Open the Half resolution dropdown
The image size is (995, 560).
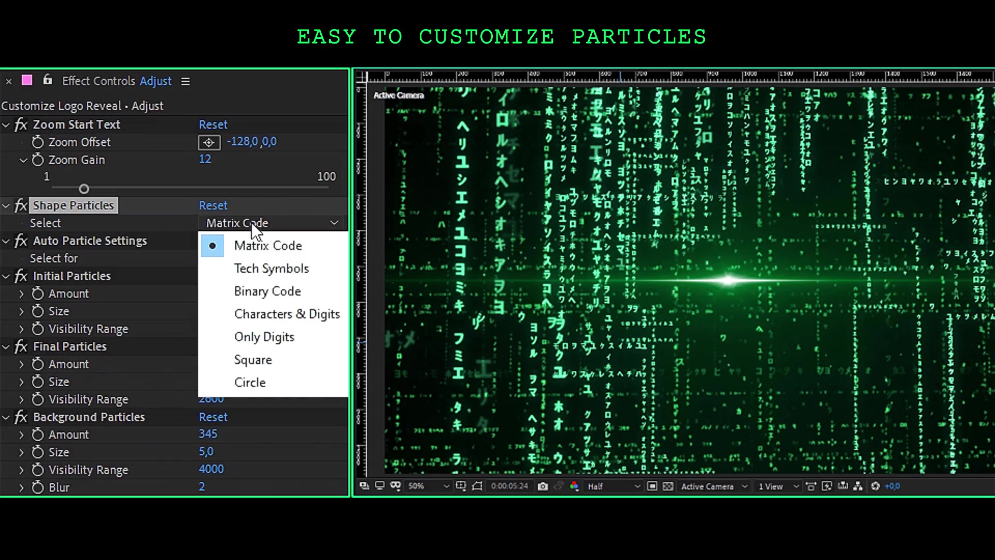tap(614, 486)
